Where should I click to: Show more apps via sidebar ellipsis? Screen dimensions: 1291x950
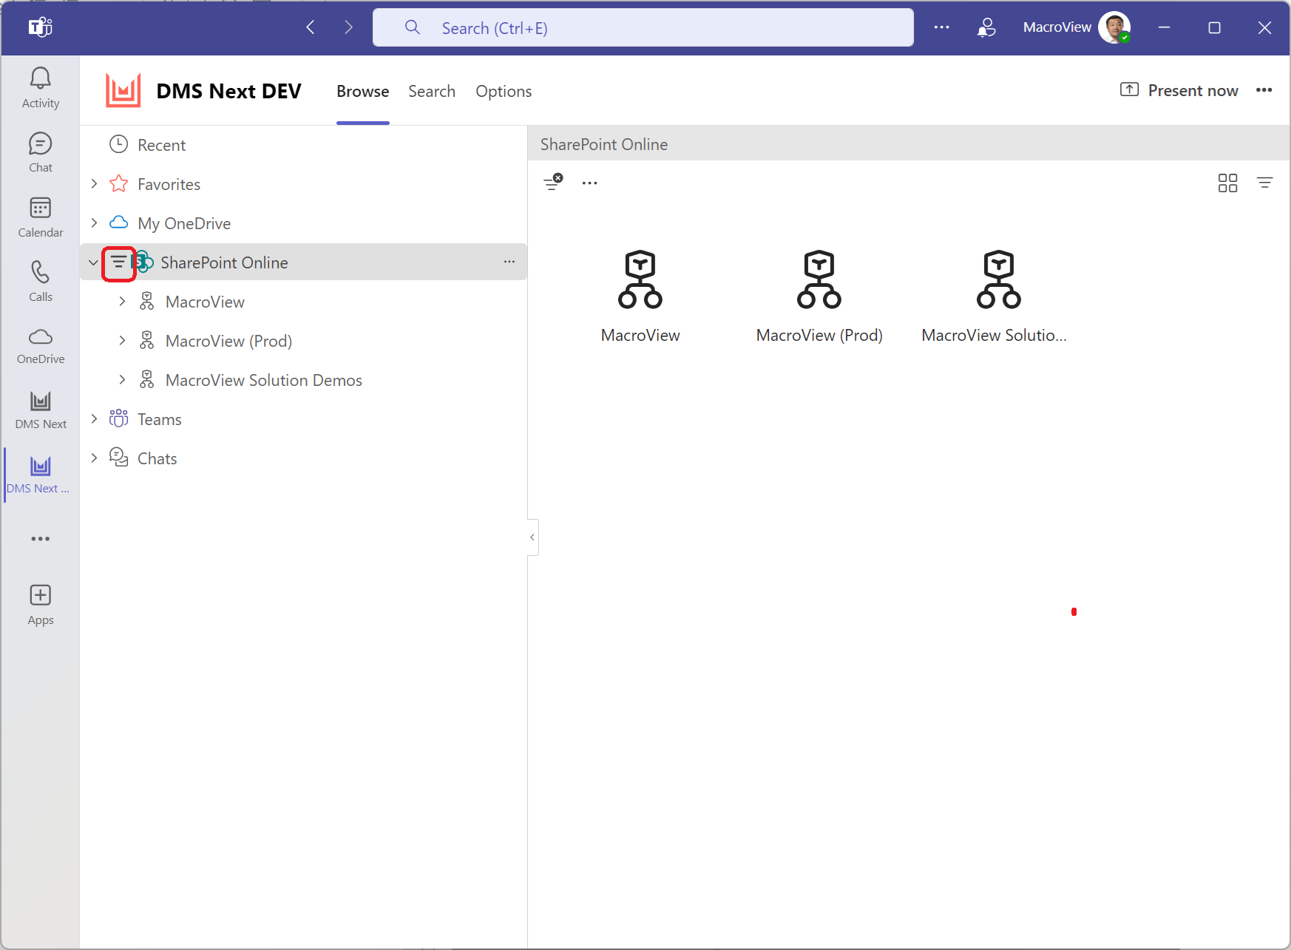pos(41,539)
